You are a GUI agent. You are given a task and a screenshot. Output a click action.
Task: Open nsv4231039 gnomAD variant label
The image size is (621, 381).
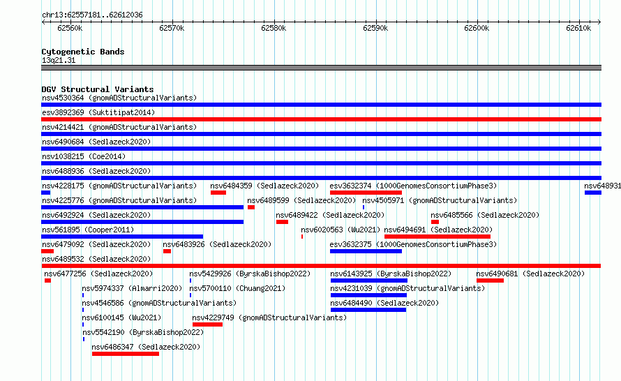(x=407, y=288)
